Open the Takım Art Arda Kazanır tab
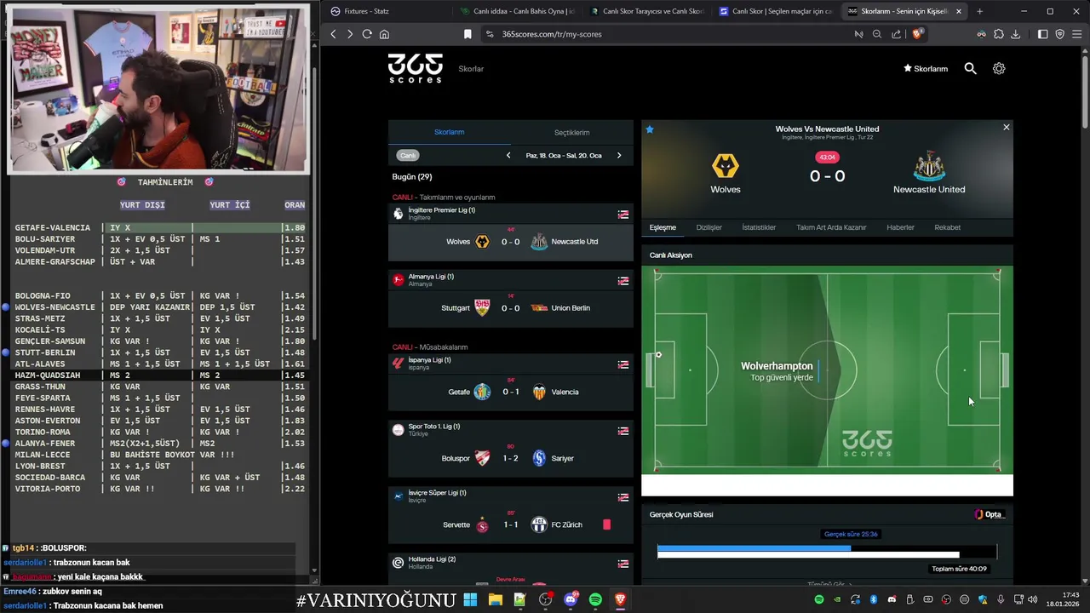The width and height of the screenshot is (1090, 613). point(831,227)
